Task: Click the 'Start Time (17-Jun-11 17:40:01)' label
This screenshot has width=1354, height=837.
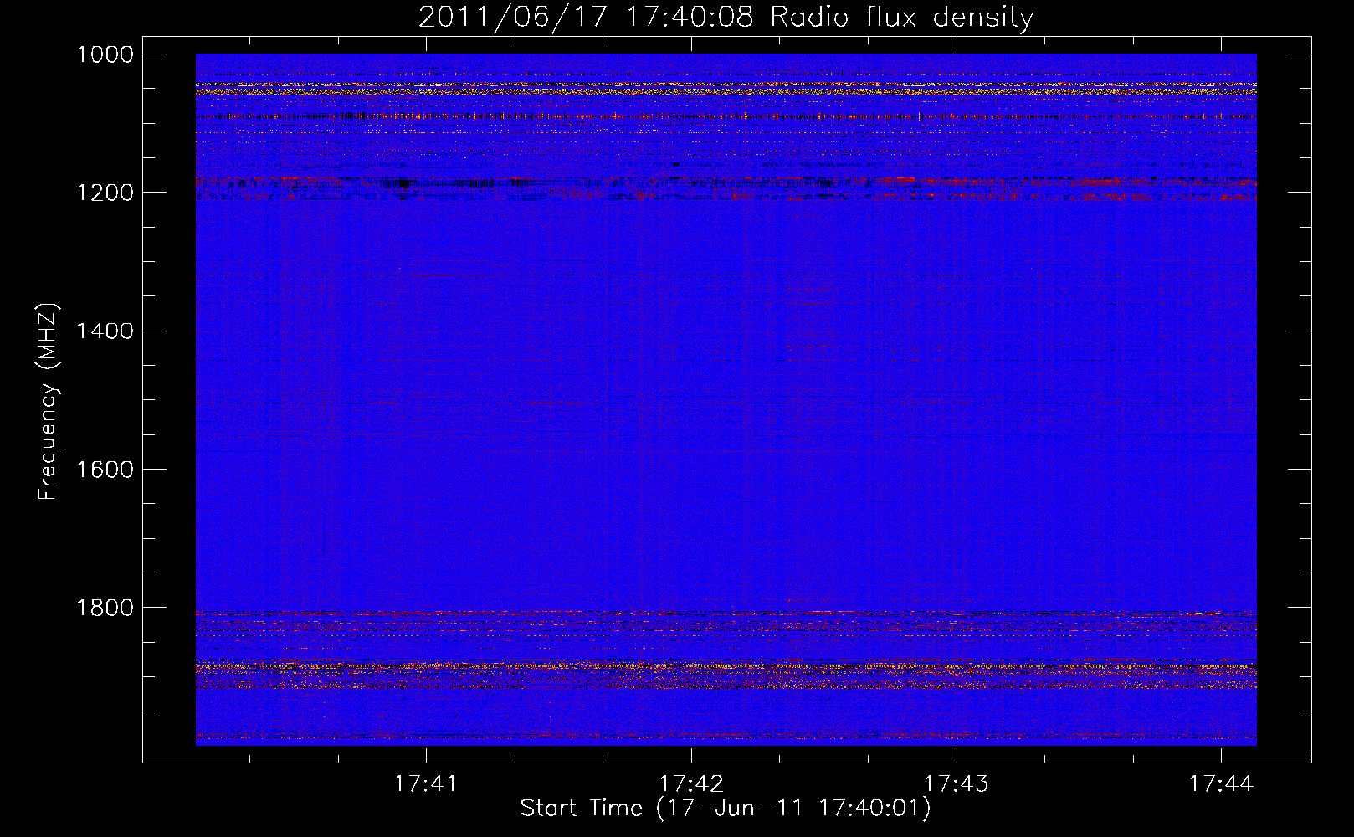Action: click(x=726, y=809)
